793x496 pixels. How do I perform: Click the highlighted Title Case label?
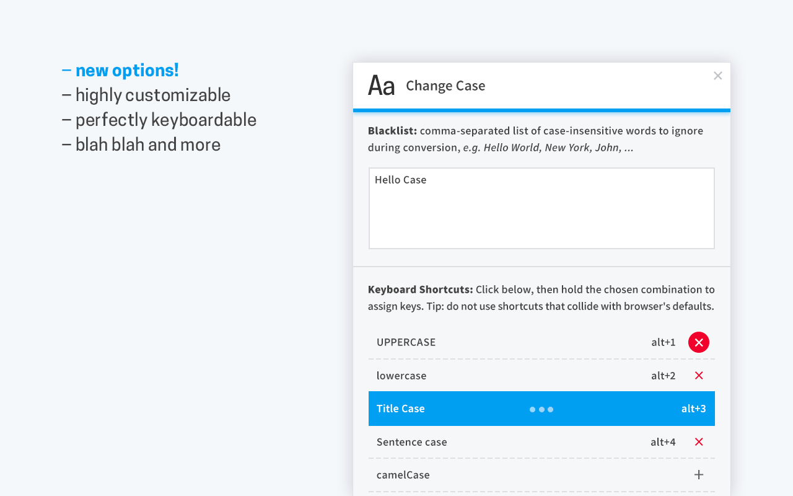click(401, 409)
